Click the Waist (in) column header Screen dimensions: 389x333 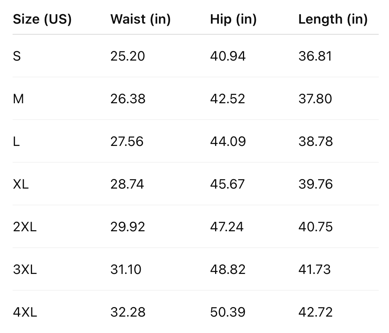tap(140, 19)
